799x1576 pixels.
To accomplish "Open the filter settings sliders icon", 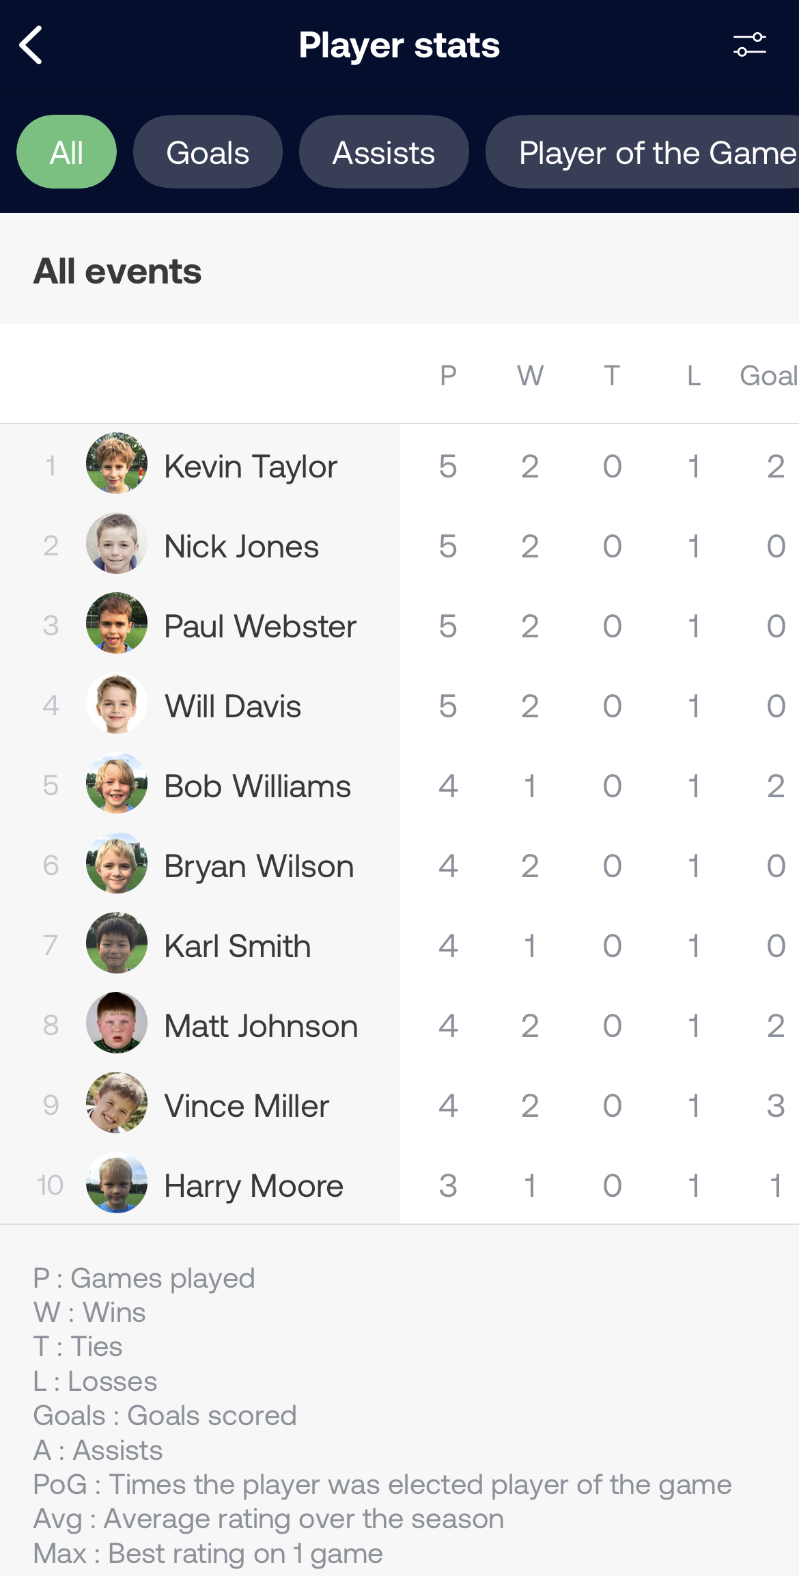I will click(x=749, y=45).
